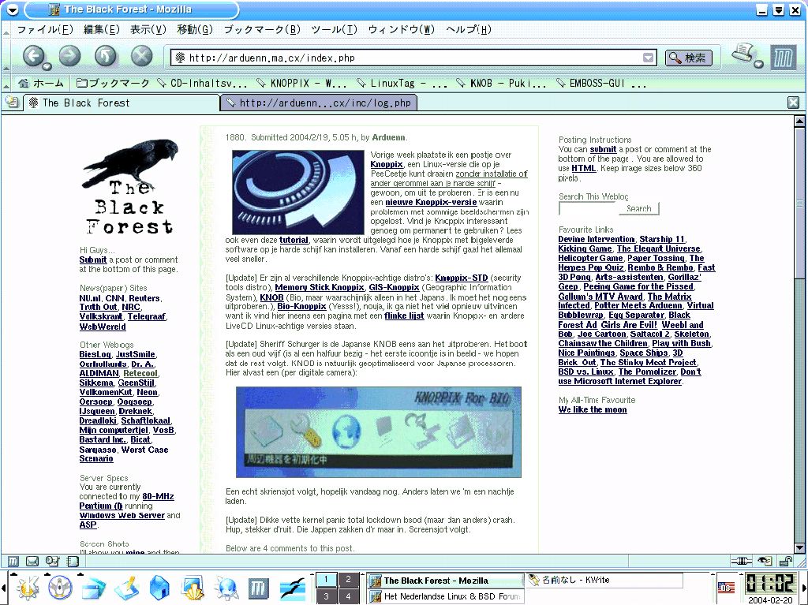Hide the KDE panel with the left arrow

(4, 588)
